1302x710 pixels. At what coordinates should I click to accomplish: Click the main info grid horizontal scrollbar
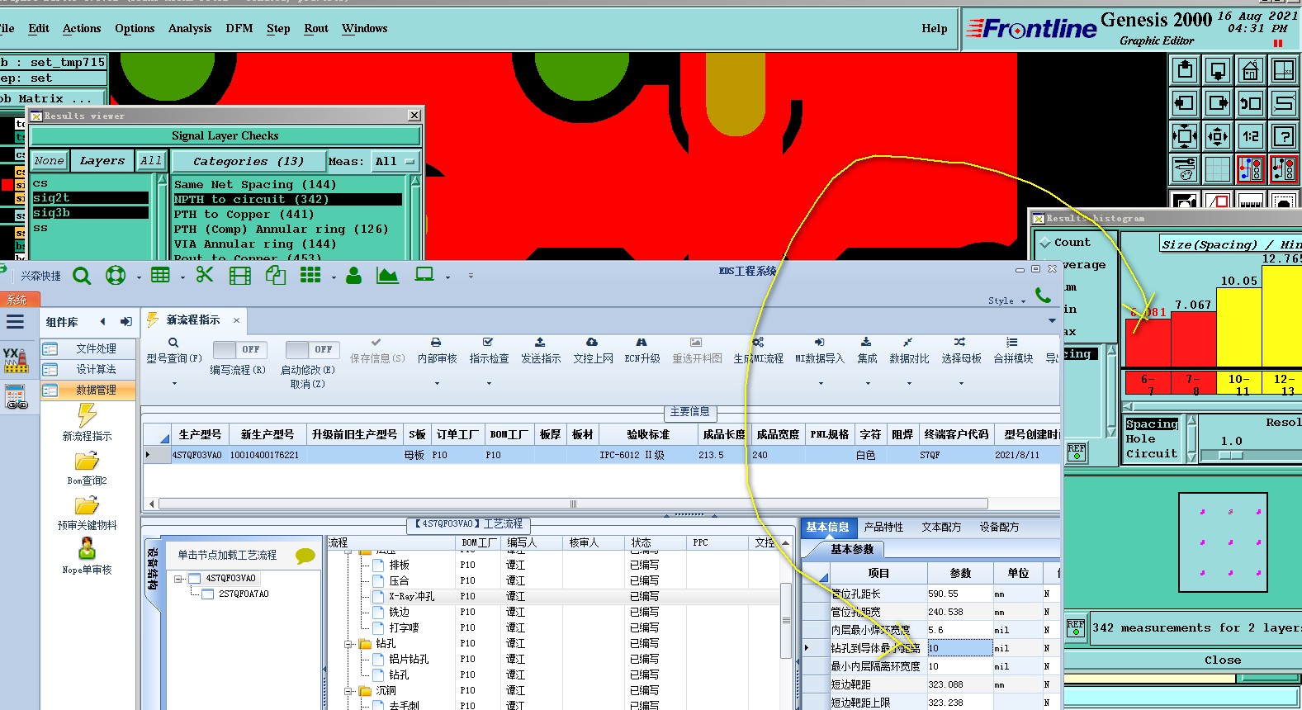(x=573, y=504)
